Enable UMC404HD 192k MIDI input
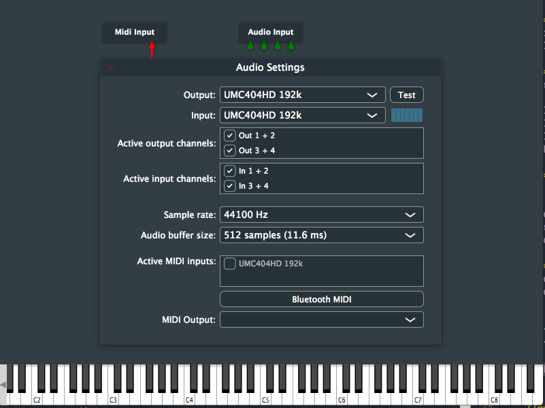 (230, 264)
